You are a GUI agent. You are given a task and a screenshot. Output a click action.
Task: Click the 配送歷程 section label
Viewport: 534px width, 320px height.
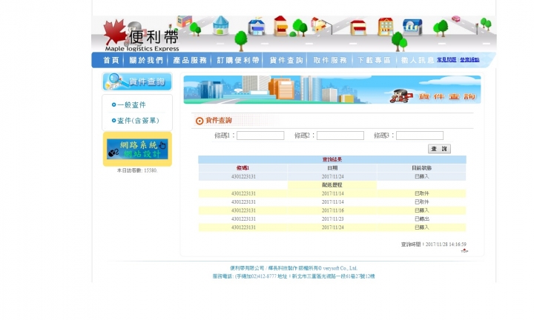pos(332,185)
